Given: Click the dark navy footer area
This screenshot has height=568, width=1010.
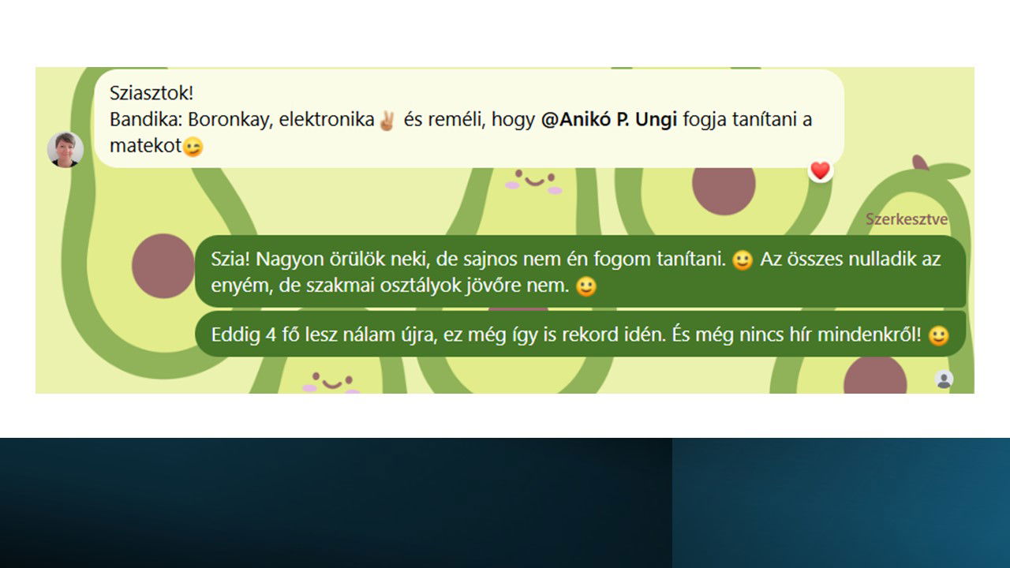Looking at the screenshot, I should pos(336,503).
